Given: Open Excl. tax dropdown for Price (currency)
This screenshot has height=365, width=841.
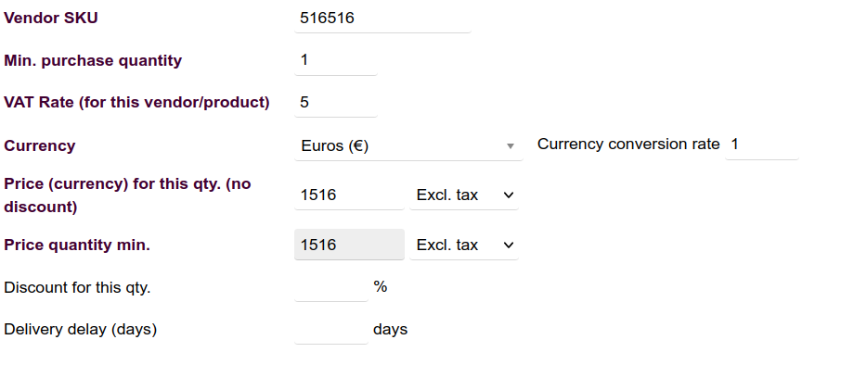Looking at the screenshot, I should pyautogui.click(x=464, y=195).
